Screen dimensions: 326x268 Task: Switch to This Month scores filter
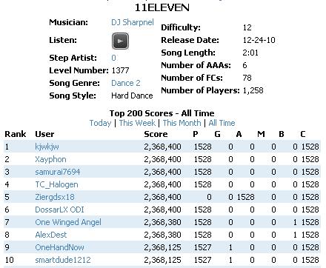pos(182,123)
